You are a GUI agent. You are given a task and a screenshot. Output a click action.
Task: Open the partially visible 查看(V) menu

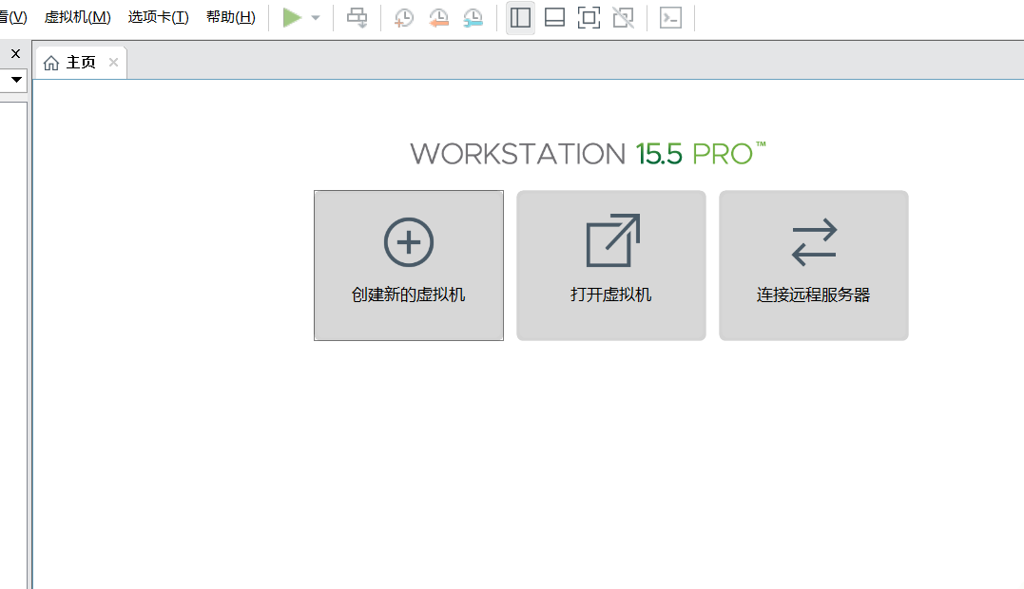point(13,18)
